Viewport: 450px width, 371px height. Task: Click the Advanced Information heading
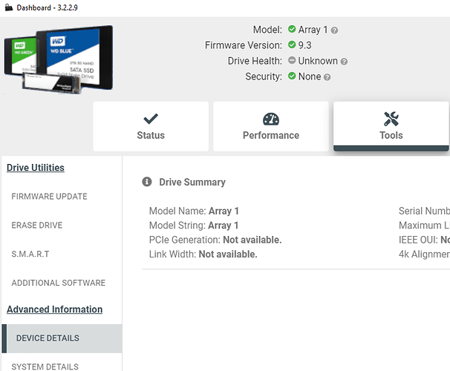tap(55, 309)
